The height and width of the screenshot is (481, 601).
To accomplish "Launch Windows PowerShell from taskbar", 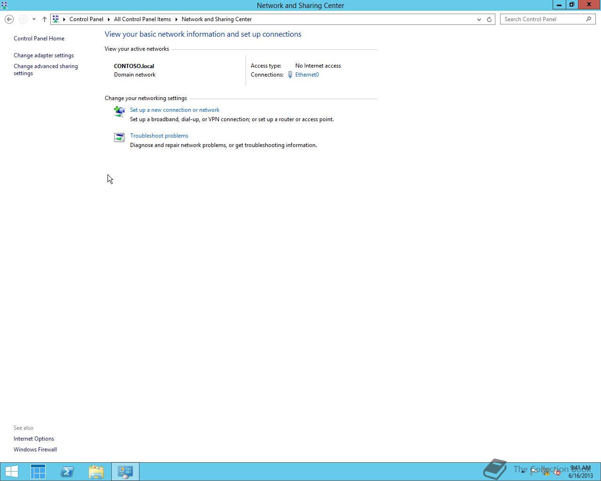I will tap(67, 472).
